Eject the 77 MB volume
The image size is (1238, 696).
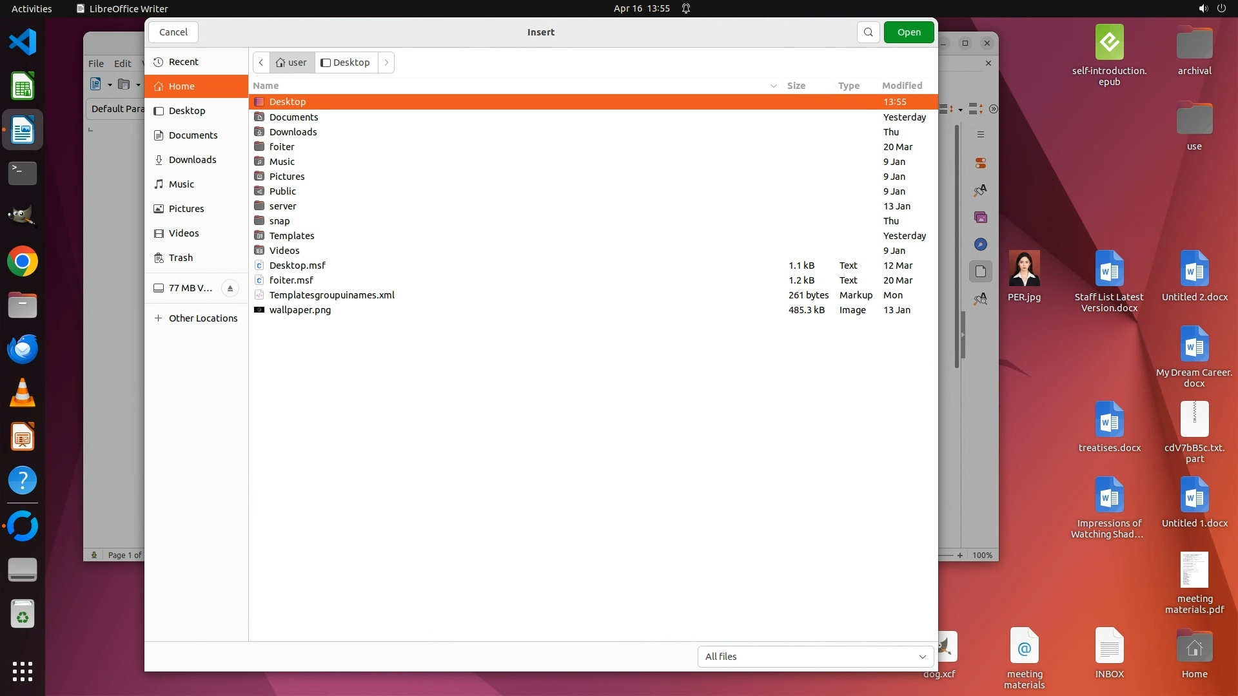point(230,288)
